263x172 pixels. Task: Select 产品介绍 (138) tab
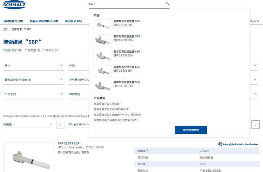coord(12,50)
